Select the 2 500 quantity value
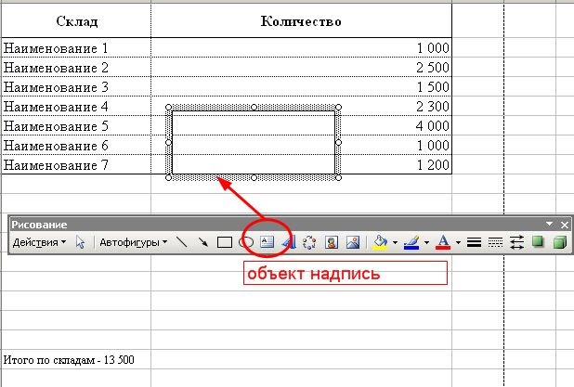This screenshot has height=387, width=574. [x=433, y=68]
